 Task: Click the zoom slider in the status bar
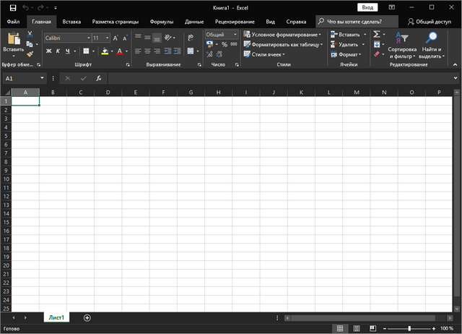(x=409, y=328)
